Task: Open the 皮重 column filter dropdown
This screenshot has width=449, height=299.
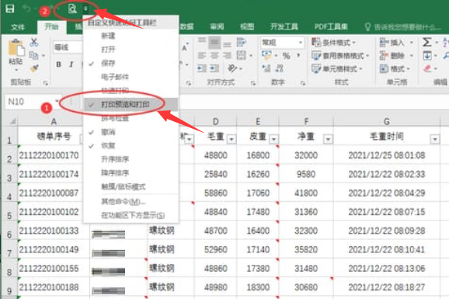Action: pyautogui.click(x=273, y=139)
